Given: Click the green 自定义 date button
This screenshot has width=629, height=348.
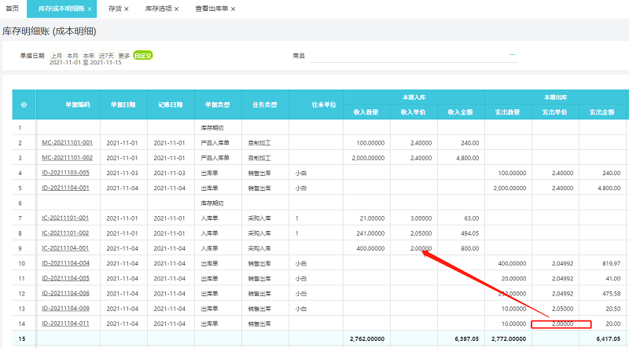Looking at the screenshot, I should (143, 56).
